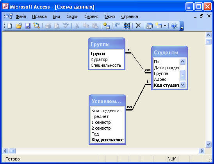Select the 1 семестр field
Image resolution: width=214 pixels, height=164 pixels.
coord(107,122)
